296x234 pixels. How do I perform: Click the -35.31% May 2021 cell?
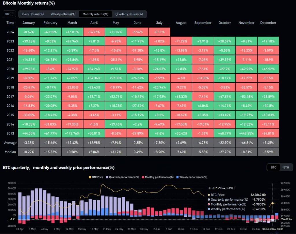click(x=116, y=60)
